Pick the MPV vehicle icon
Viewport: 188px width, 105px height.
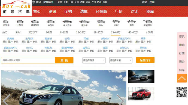point(116,21)
